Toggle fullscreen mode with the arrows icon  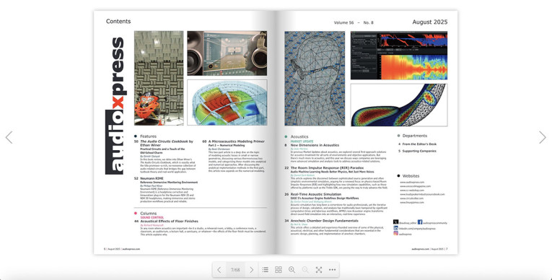(319, 270)
